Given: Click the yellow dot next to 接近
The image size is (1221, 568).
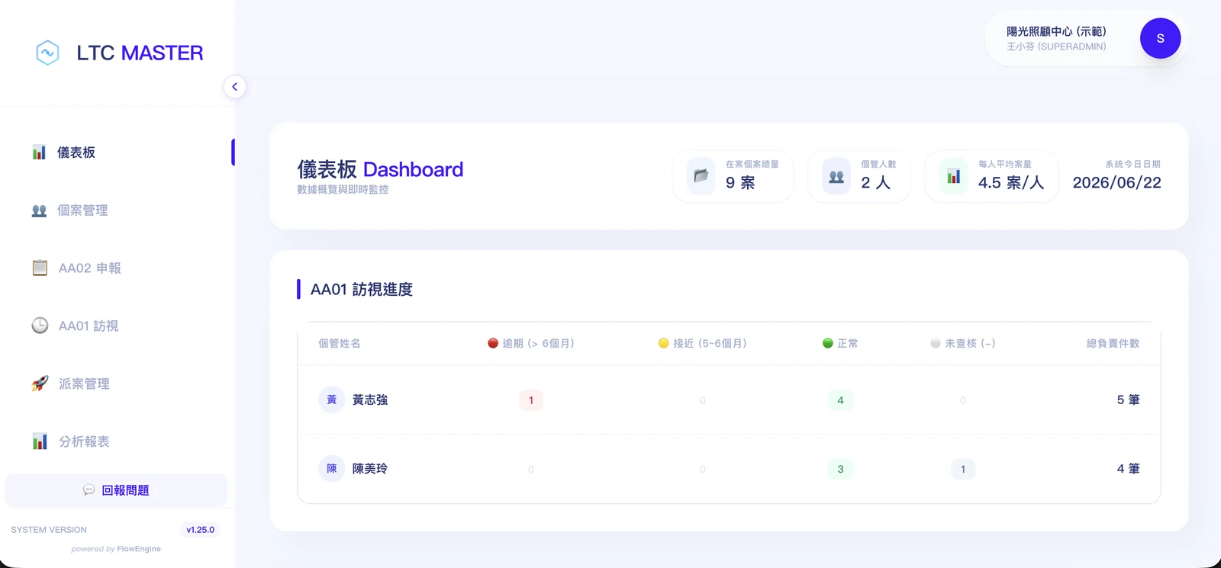Looking at the screenshot, I should pyautogui.click(x=663, y=343).
